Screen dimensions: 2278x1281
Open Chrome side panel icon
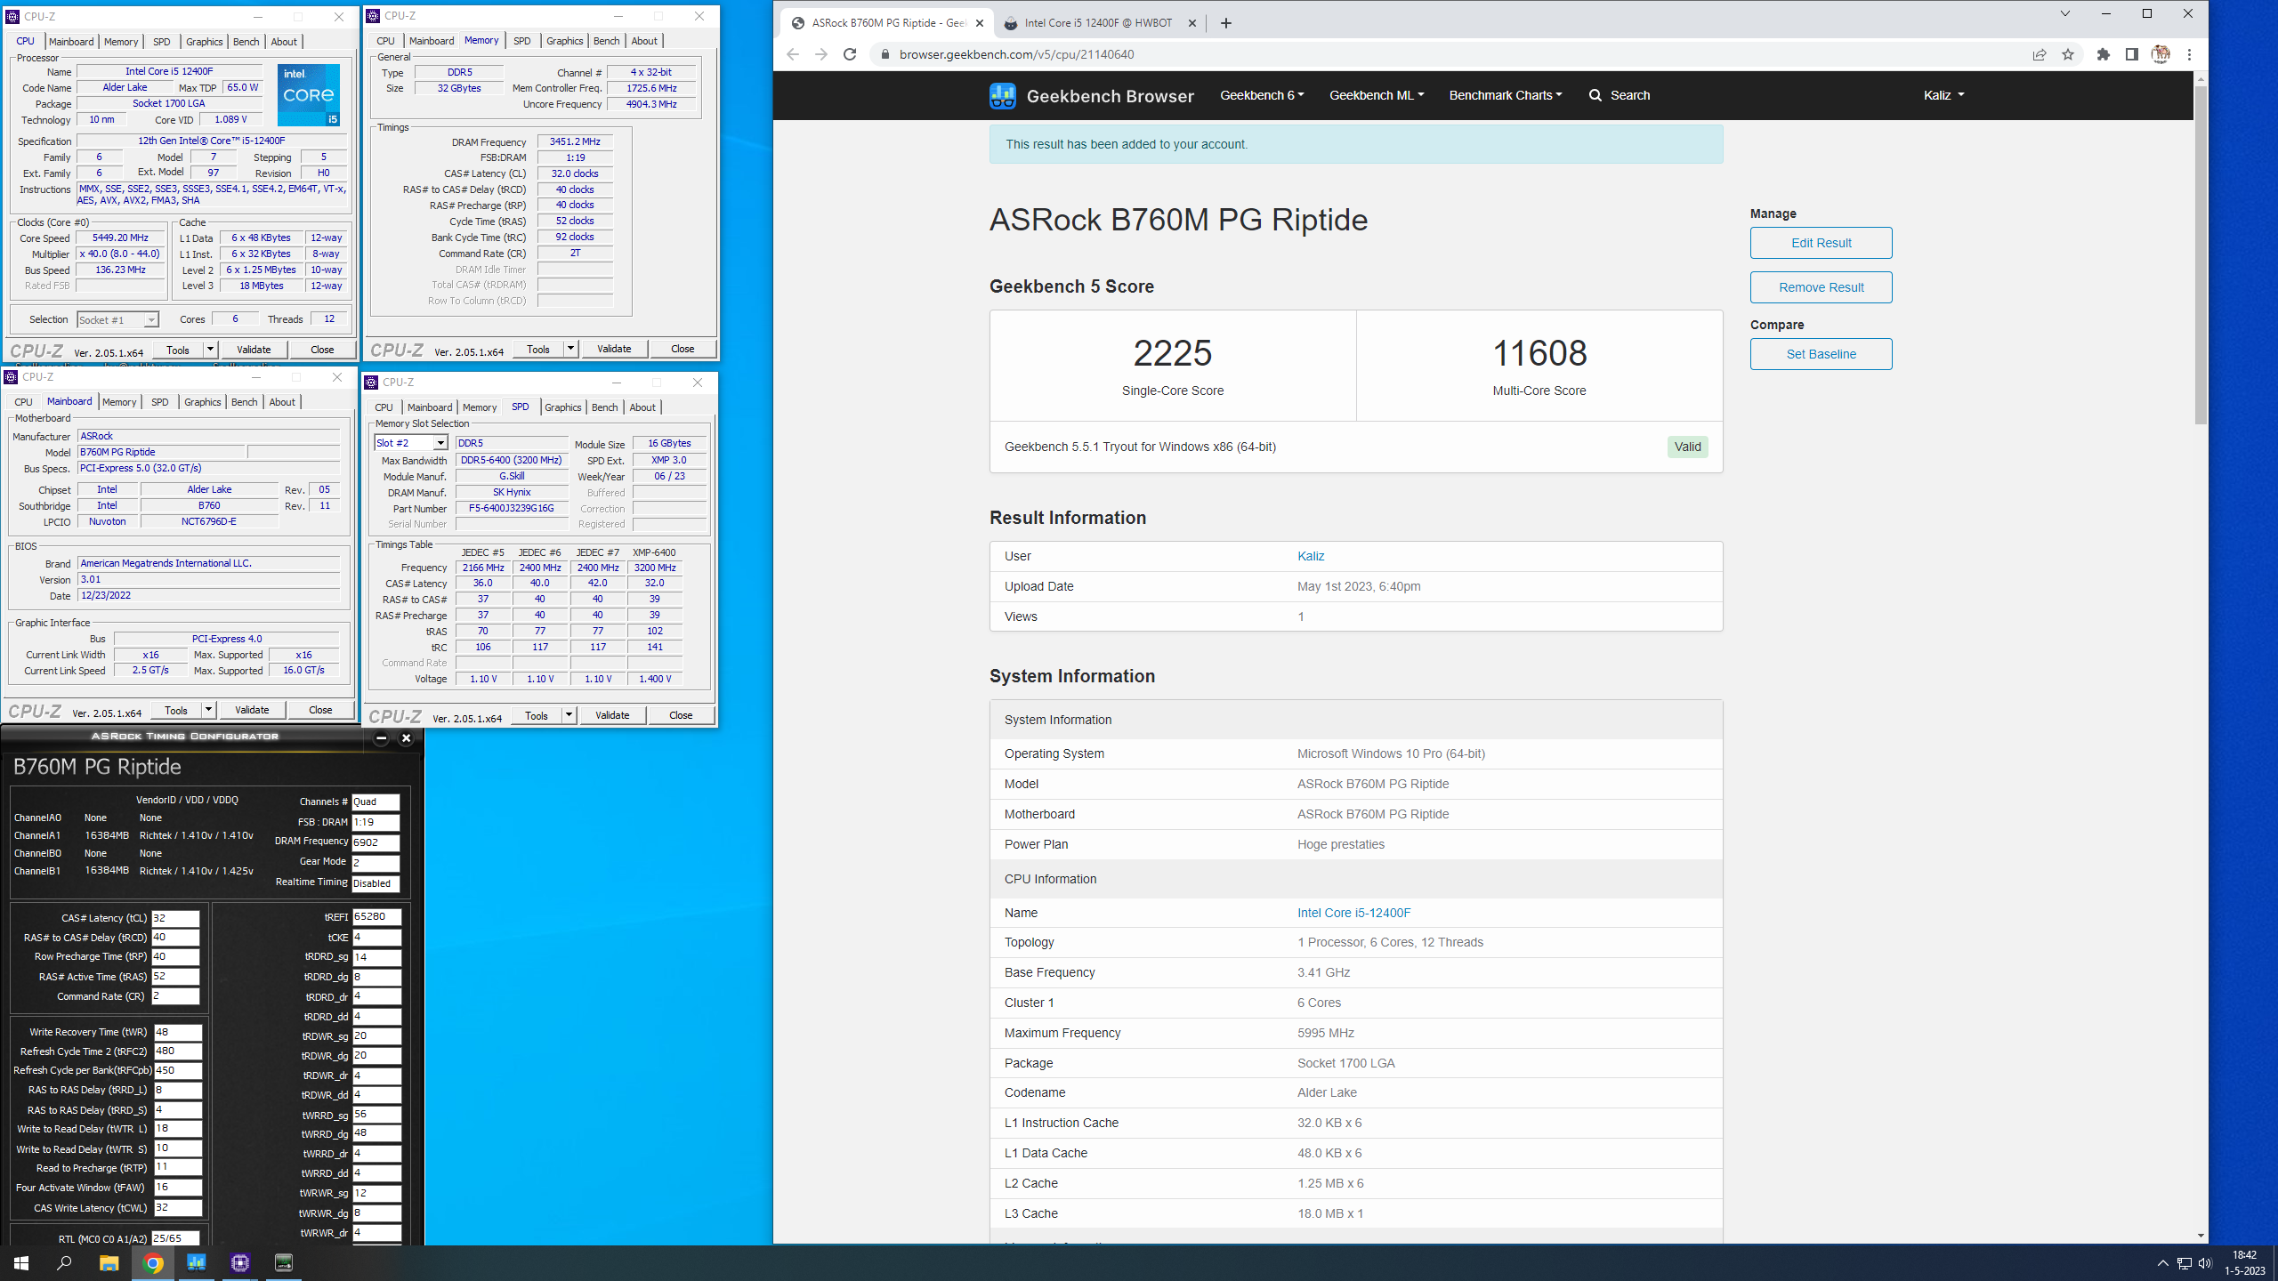point(2132,54)
